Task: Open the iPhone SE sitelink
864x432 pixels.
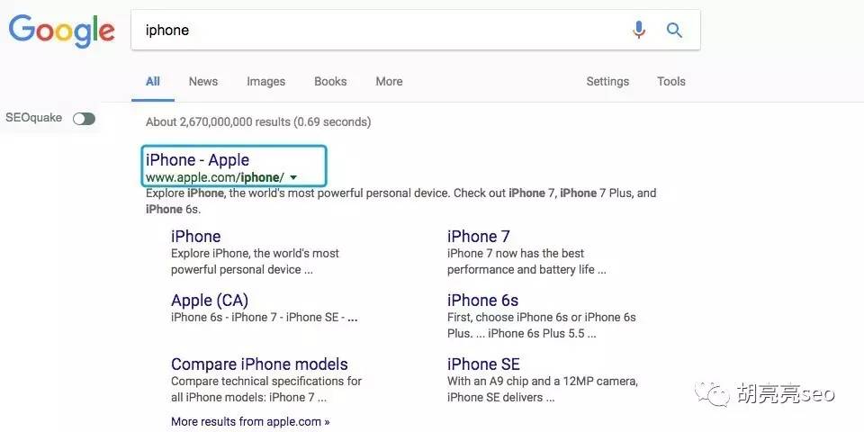Action: click(x=483, y=364)
